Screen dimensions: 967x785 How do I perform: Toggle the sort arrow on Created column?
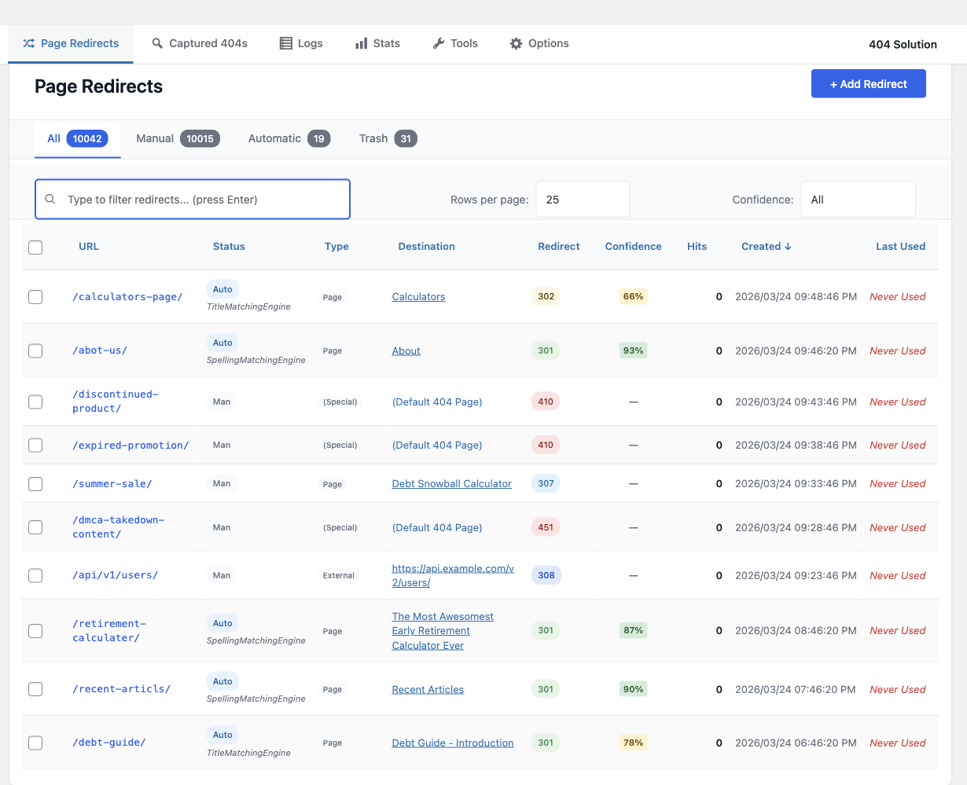click(789, 246)
